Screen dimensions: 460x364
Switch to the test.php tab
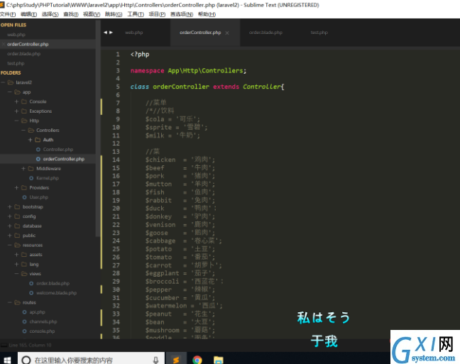click(319, 33)
